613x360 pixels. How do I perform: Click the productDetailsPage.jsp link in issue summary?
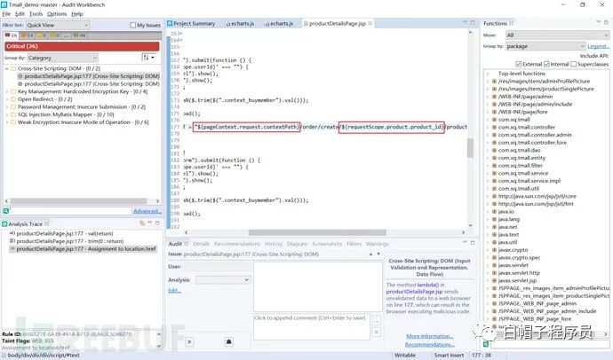[x=414, y=292]
